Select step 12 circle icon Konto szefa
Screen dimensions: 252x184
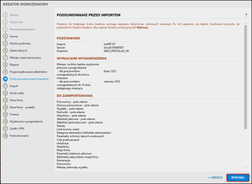click(5, 93)
